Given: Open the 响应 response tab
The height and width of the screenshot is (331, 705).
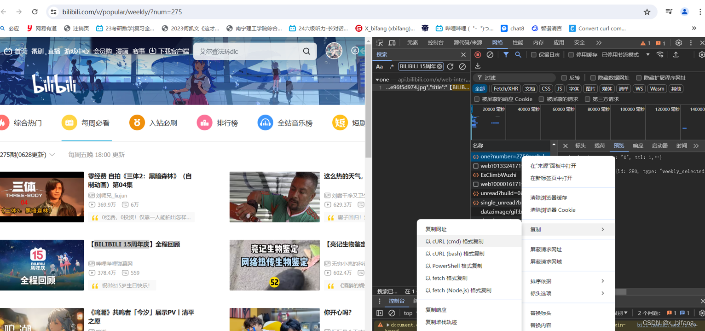Looking at the screenshot, I should (x=638, y=146).
